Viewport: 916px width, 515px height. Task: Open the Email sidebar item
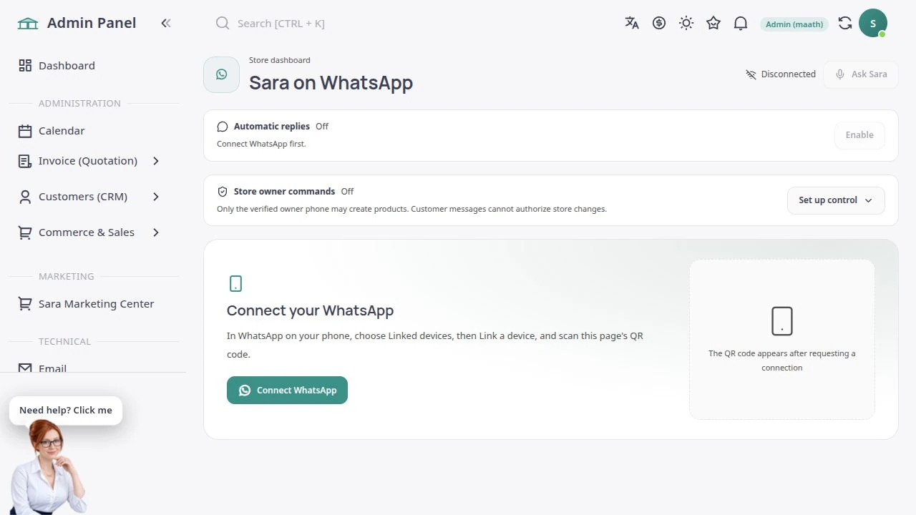point(93,368)
